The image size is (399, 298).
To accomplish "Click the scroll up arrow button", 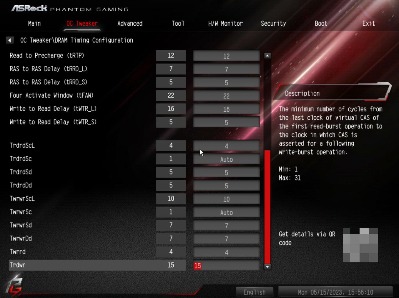I will (x=267, y=56).
